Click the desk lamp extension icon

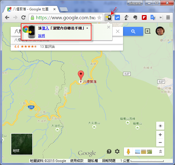[126, 17]
